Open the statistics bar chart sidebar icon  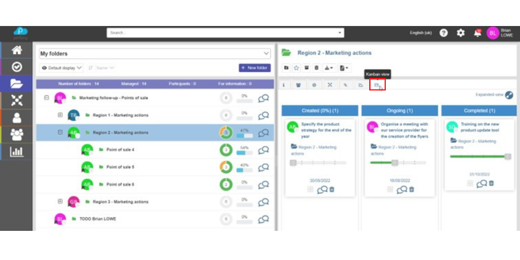(17, 152)
